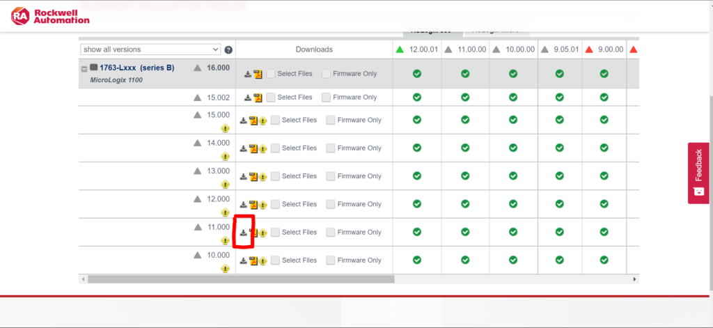Check Firmware Only for version 11.000
Screen dimensions: 713x328
coord(331,233)
